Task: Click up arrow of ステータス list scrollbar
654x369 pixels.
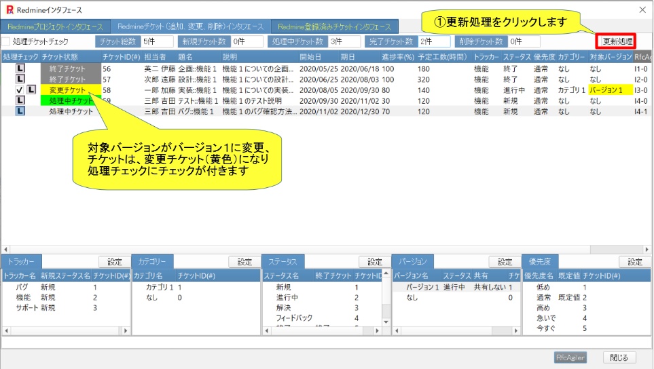Action: coord(386,273)
